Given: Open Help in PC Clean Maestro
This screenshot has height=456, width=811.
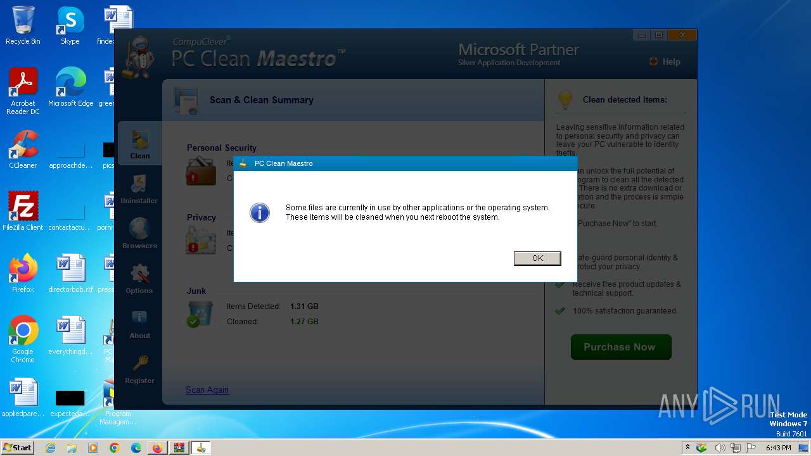Looking at the screenshot, I should [x=665, y=61].
